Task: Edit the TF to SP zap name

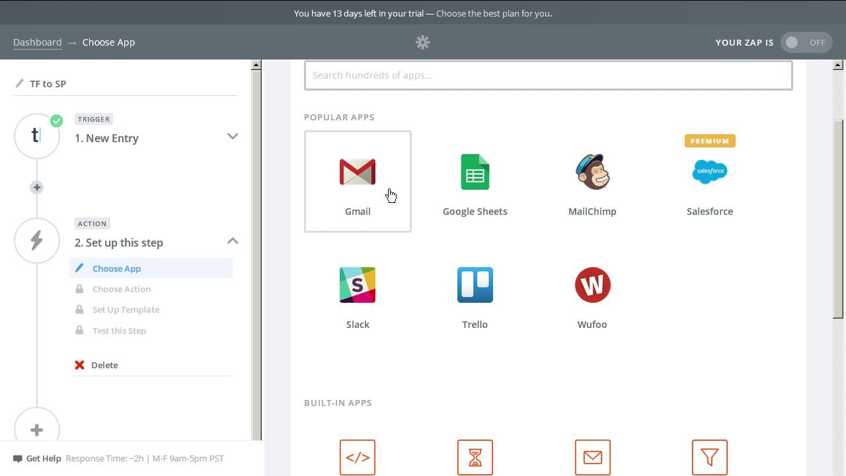Action: [x=48, y=84]
